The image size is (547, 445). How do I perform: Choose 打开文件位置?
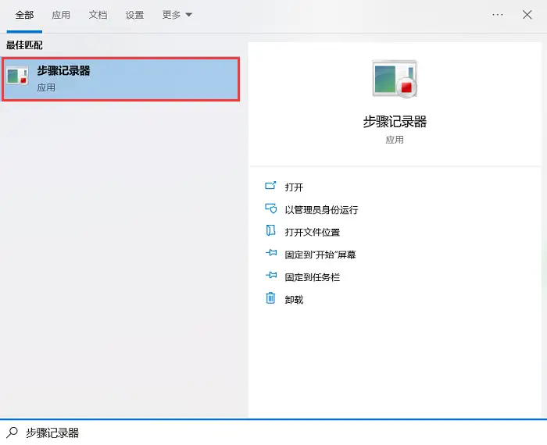[x=313, y=232]
